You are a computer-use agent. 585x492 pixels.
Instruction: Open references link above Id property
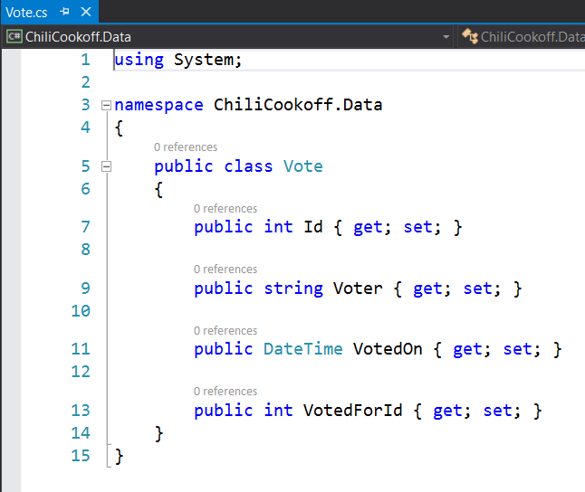click(x=225, y=208)
